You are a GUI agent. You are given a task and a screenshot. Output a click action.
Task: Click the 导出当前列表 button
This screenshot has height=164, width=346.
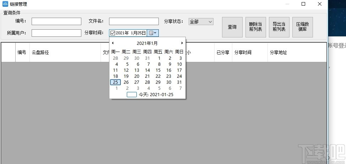point(279,27)
